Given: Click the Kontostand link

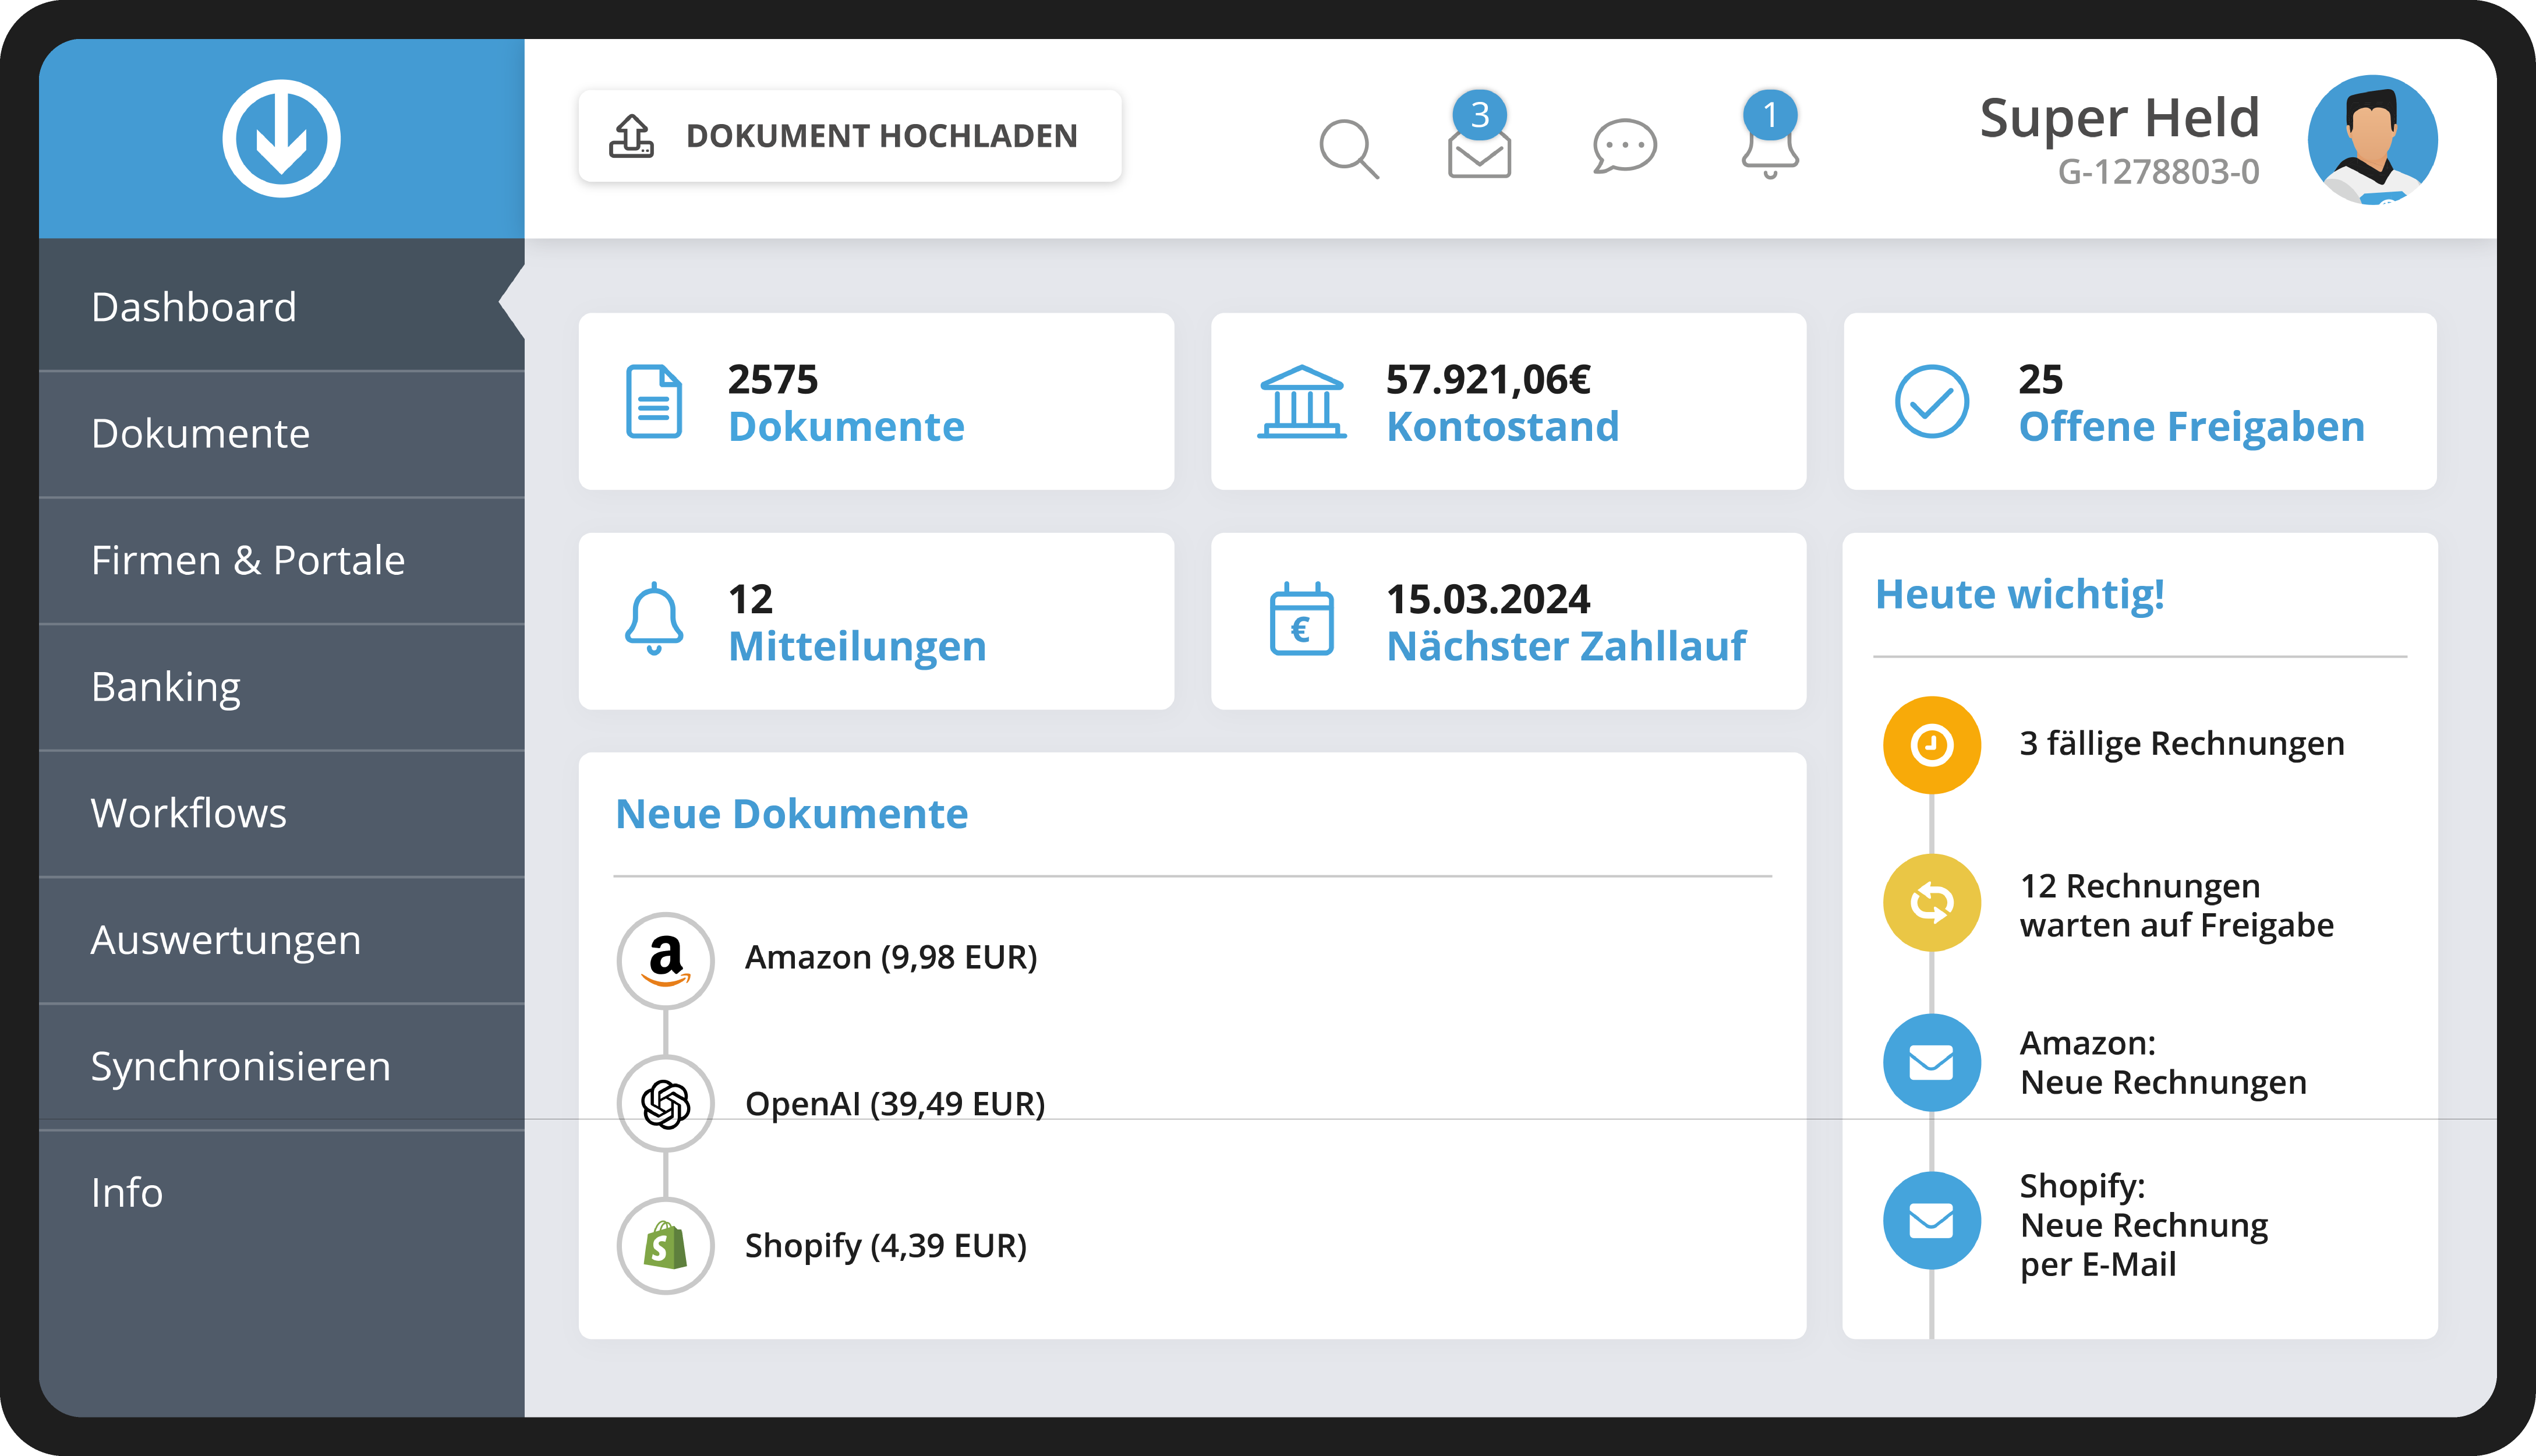Looking at the screenshot, I should tap(1501, 427).
